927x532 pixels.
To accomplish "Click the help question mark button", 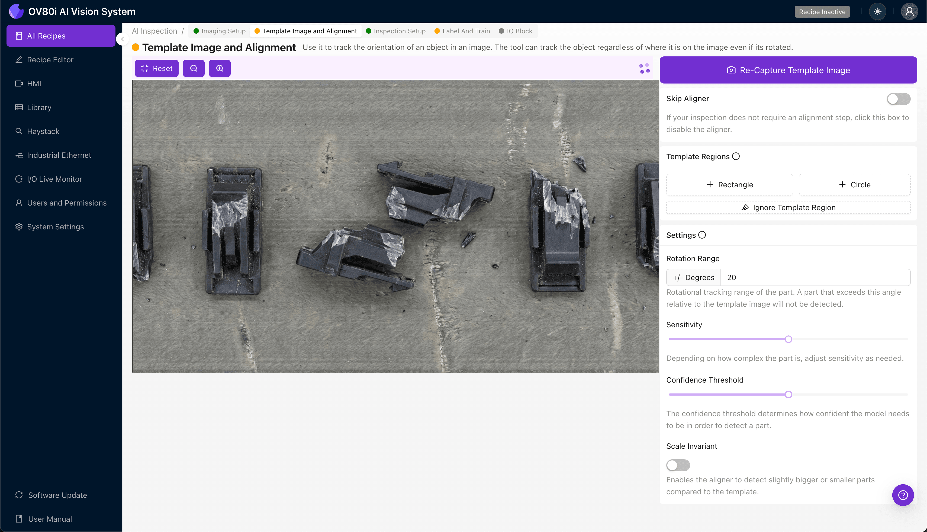I will click(x=903, y=495).
